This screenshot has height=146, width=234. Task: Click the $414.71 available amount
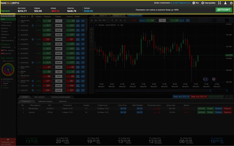click(x=22, y=11)
